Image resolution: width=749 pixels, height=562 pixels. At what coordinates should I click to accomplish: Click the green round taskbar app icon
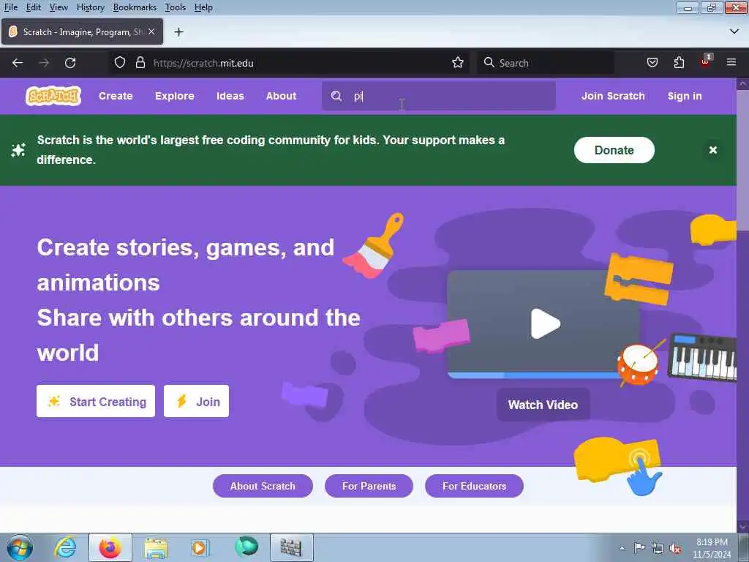246,547
